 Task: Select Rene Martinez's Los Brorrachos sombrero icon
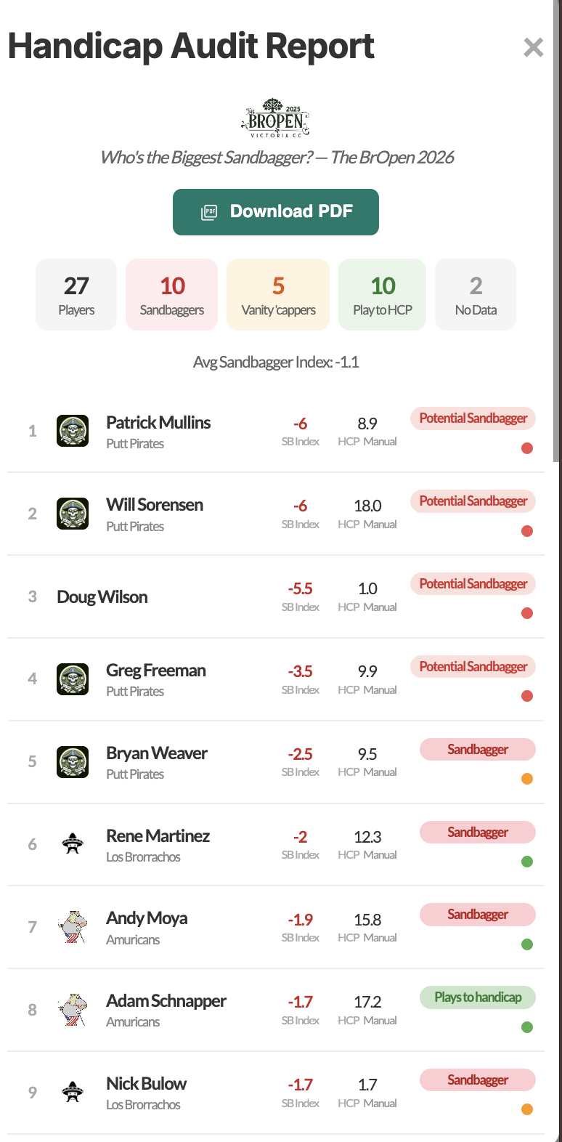73,843
